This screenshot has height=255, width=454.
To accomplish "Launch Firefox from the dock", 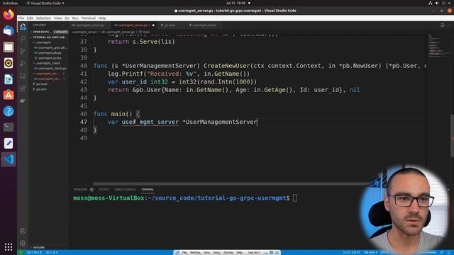I will (x=9, y=14).
